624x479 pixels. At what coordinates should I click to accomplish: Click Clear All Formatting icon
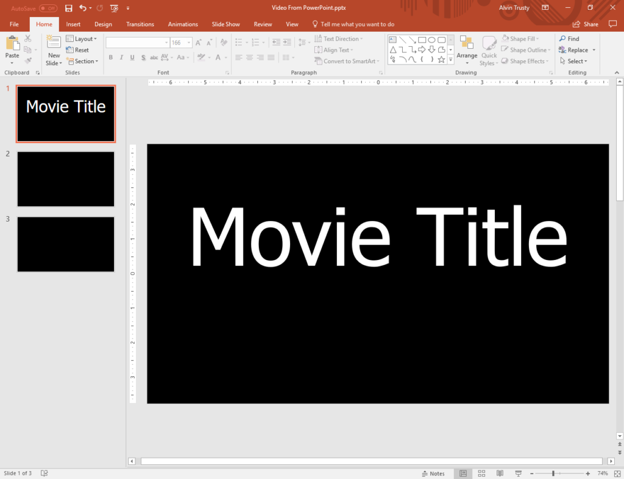click(224, 43)
